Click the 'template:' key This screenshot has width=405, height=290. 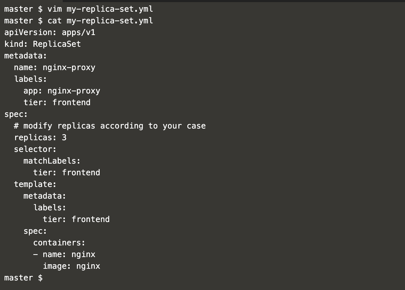pos(35,184)
